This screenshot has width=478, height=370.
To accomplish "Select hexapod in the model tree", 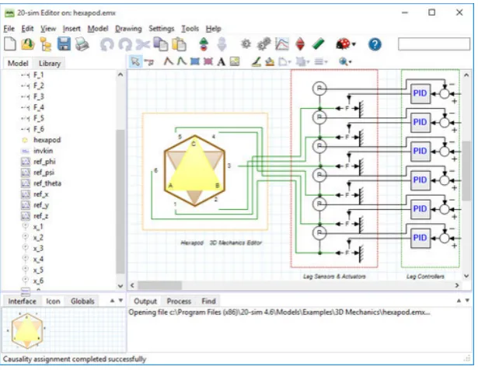I will coord(47,140).
